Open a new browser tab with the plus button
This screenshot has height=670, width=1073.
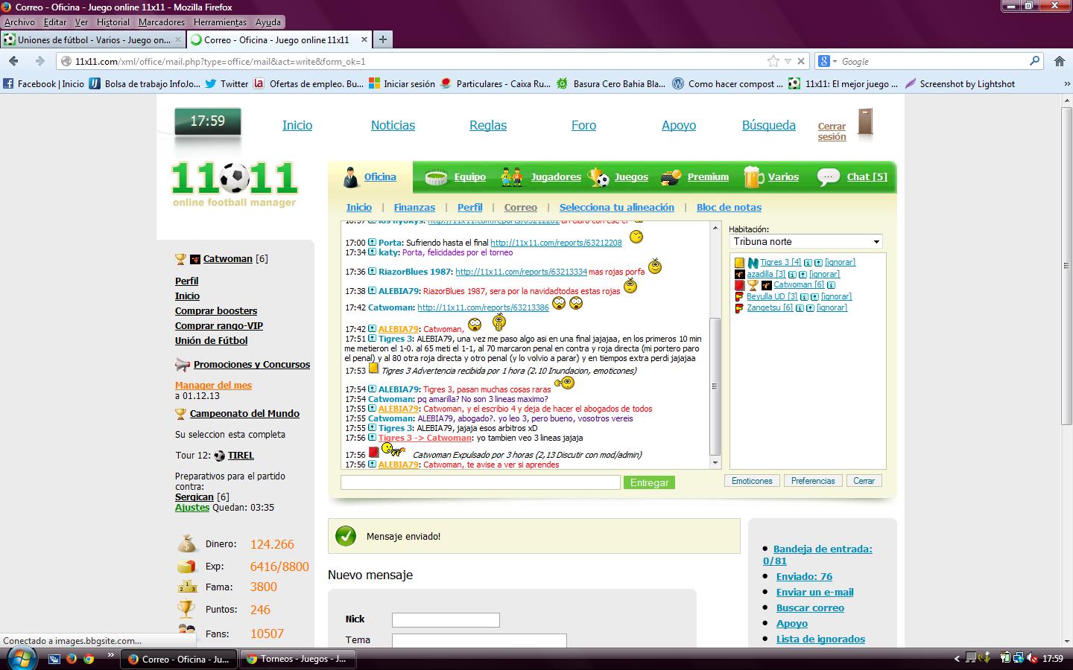[382, 39]
